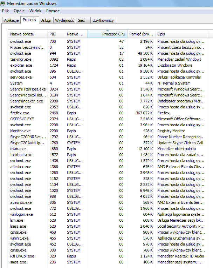This screenshot has height=268, width=213.
Task: Switch to the Aplikacje tab
Action: 11,20
